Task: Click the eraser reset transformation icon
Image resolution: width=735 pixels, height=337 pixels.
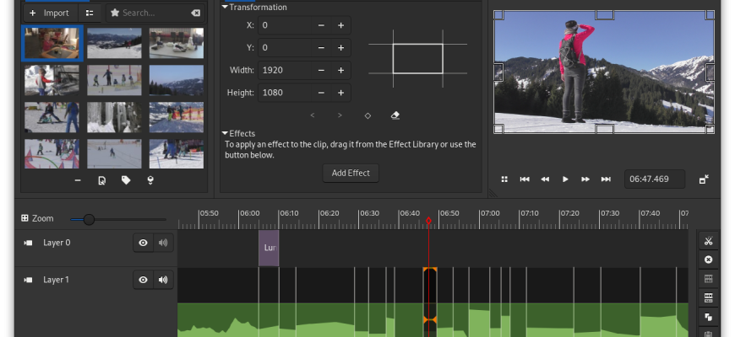Action: 395,115
